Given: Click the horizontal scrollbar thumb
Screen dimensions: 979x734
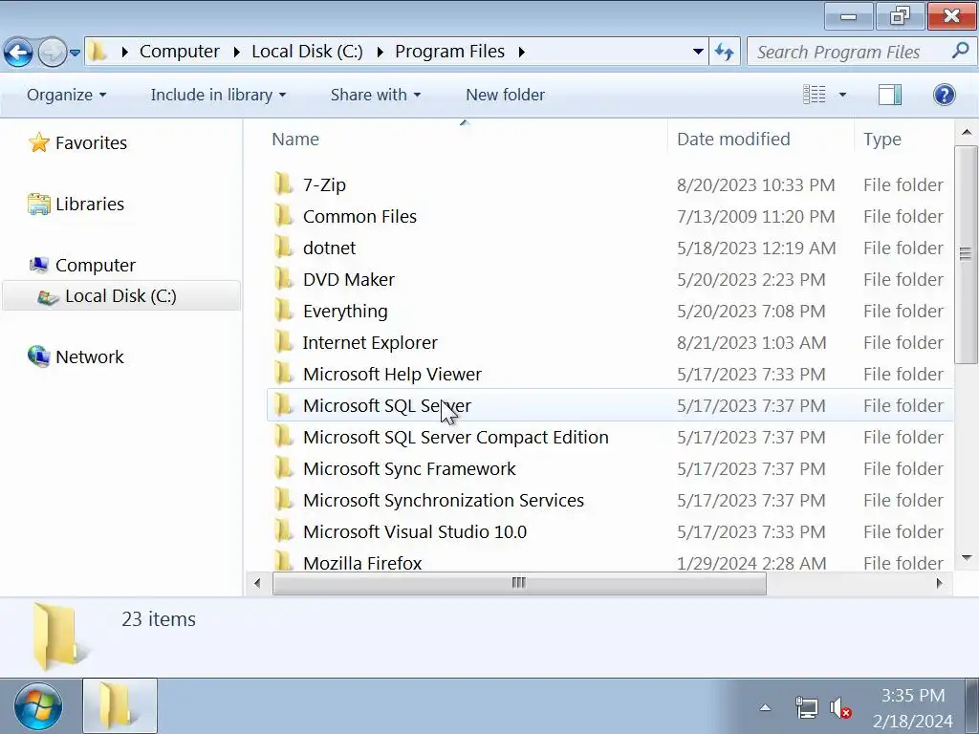Looking at the screenshot, I should [x=519, y=583].
